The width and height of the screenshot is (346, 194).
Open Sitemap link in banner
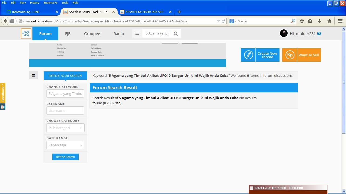(61, 52)
